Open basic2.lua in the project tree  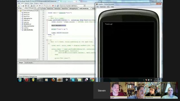[26, 15]
